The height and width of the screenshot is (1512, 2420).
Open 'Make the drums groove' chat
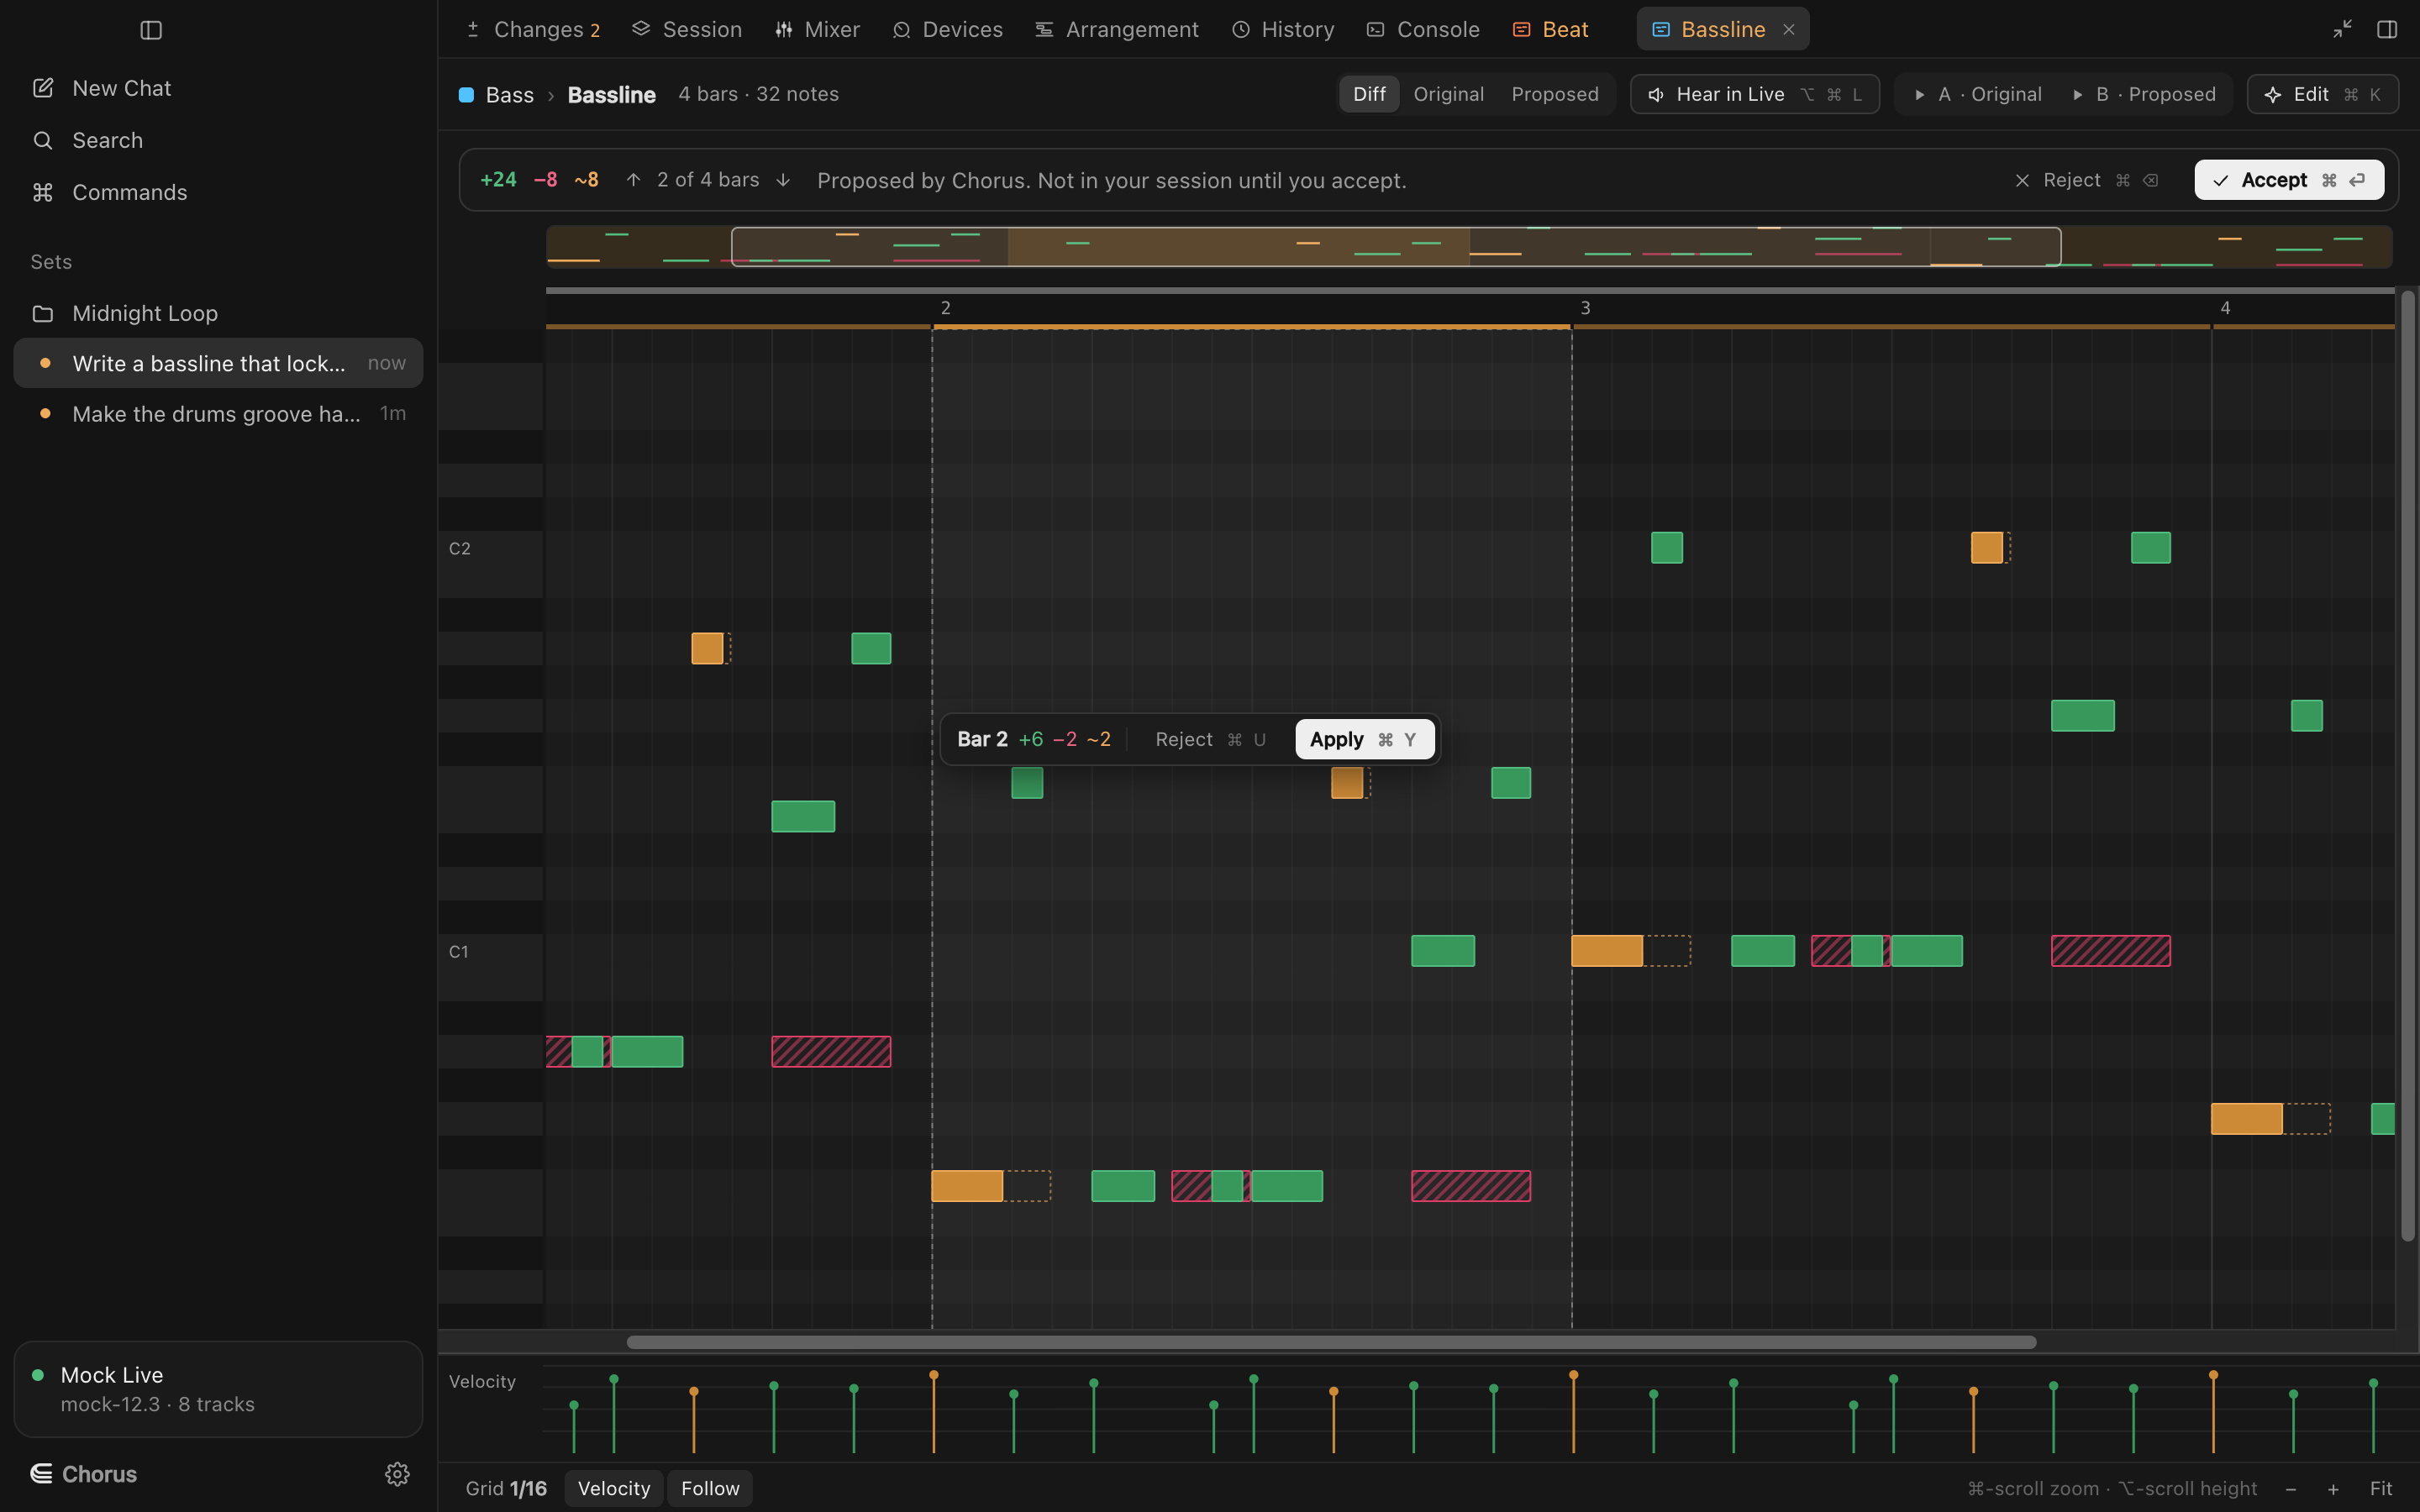(218, 413)
